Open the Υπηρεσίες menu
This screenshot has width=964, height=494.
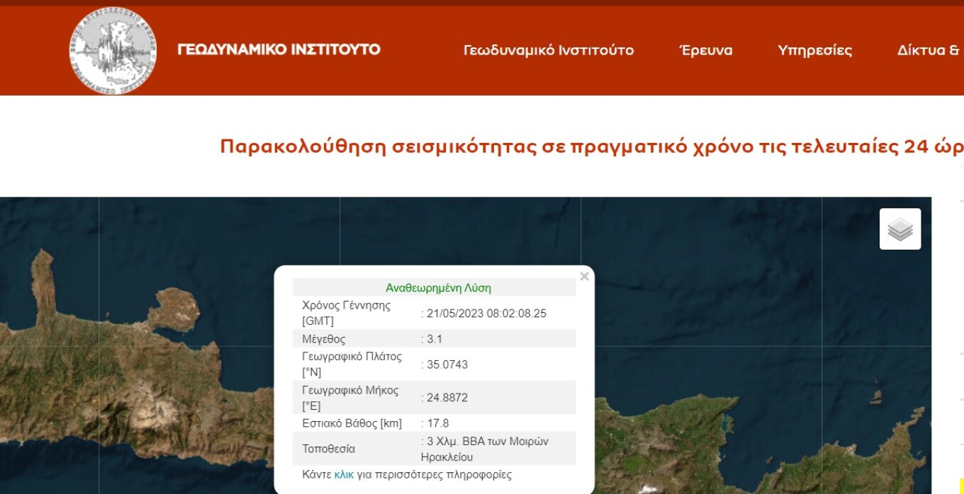pyautogui.click(x=815, y=50)
